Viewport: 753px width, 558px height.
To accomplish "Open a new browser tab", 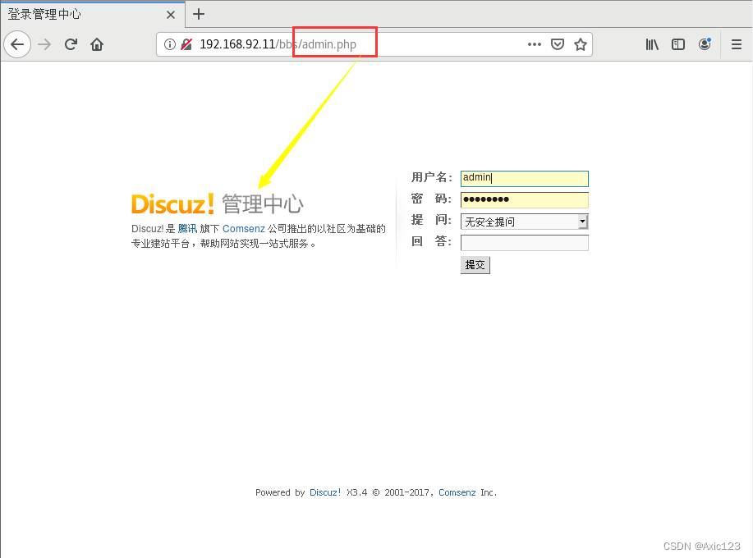I will click(x=199, y=14).
